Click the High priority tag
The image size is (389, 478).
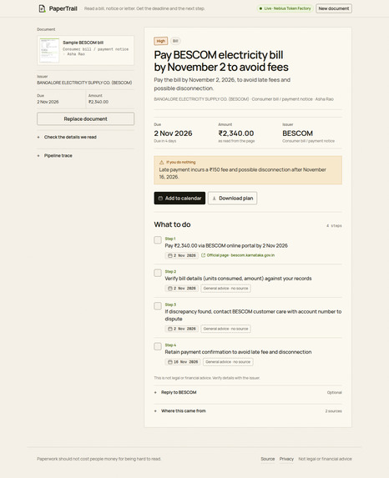161,41
